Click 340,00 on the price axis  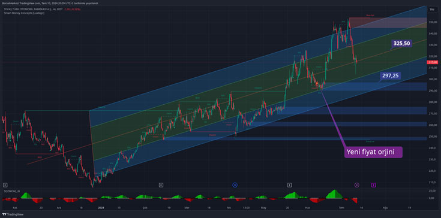tap(432, 33)
